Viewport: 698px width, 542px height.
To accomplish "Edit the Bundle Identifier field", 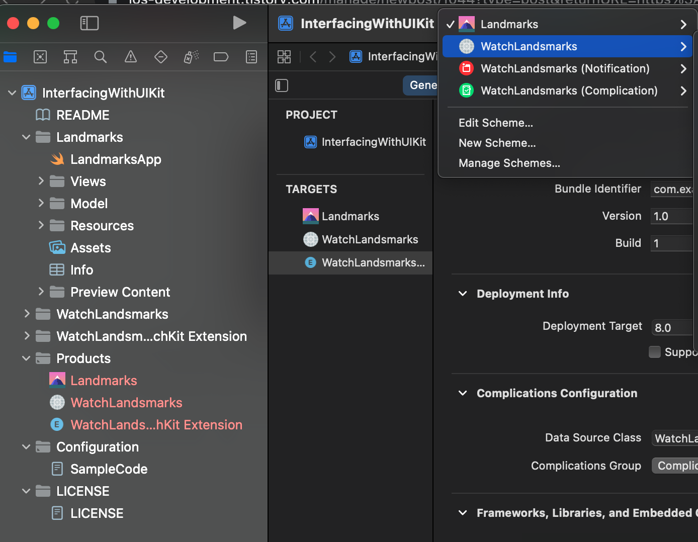I will pyautogui.click(x=672, y=189).
